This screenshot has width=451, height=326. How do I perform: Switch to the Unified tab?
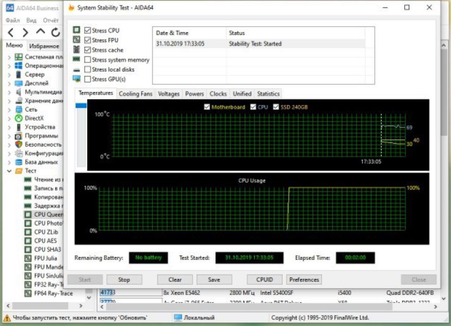click(x=242, y=94)
